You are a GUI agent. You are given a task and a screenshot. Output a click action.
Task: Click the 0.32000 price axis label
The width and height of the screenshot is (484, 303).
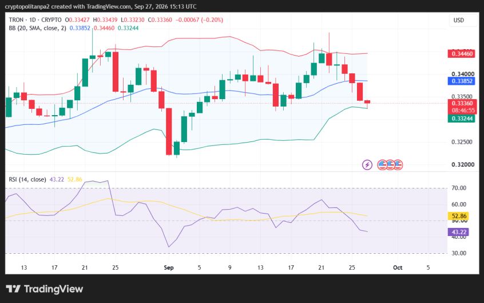(463, 164)
